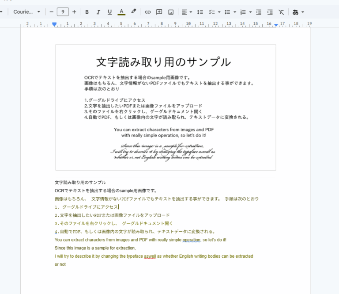Click the insert image icon

[171, 12]
